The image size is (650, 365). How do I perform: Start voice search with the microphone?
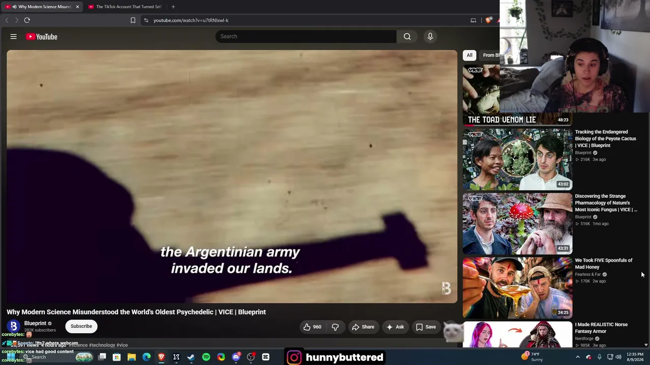430,36
